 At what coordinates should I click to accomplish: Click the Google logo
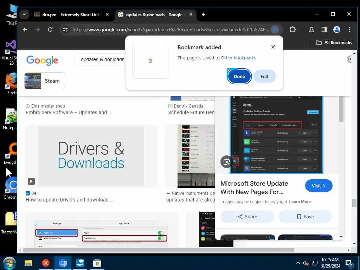pos(42,60)
